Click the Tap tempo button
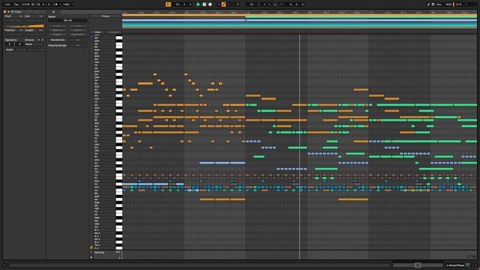 tap(16, 4)
